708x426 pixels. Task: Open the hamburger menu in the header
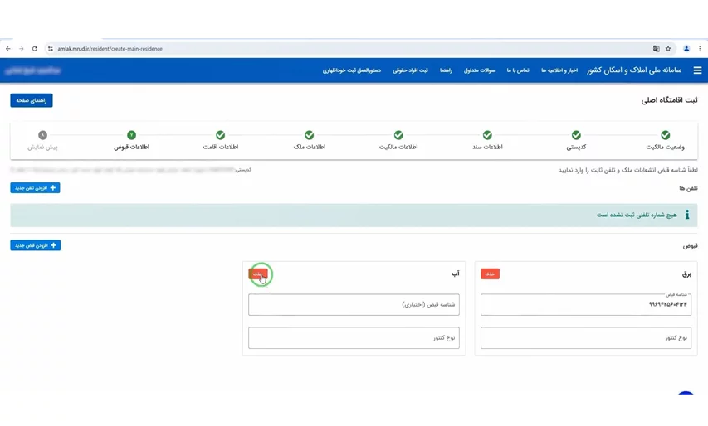[697, 70]
